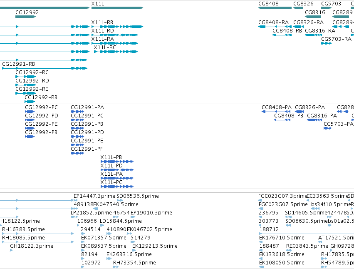Select protein CG12991-PB label

[x=87, y=124]
